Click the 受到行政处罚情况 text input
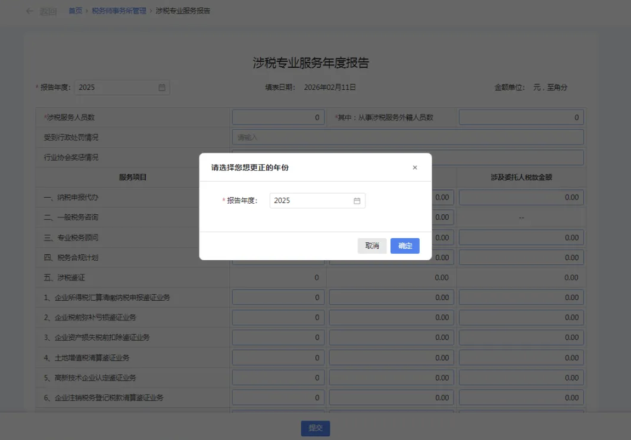 (408, 138)
